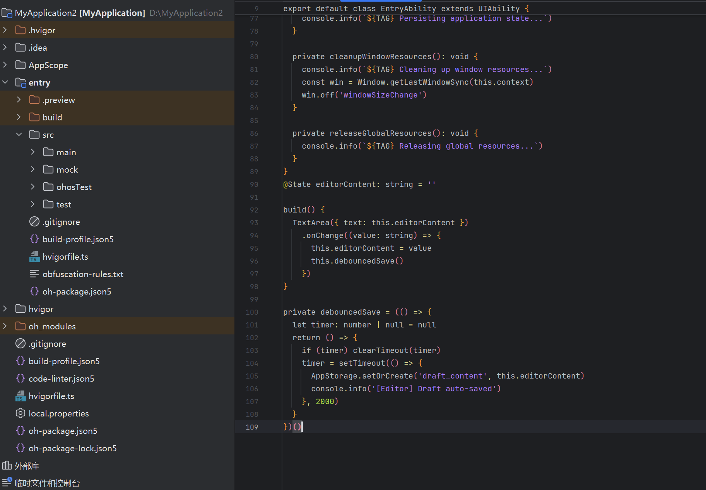The width and height of the screenshot is (706, 490).
Task: Click the entry module folder icon
Action: (x=21, y=82)
